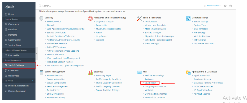Expand the Administrator account dropdown
Viewport: 247px width, 103px height.
click(212, 6)
